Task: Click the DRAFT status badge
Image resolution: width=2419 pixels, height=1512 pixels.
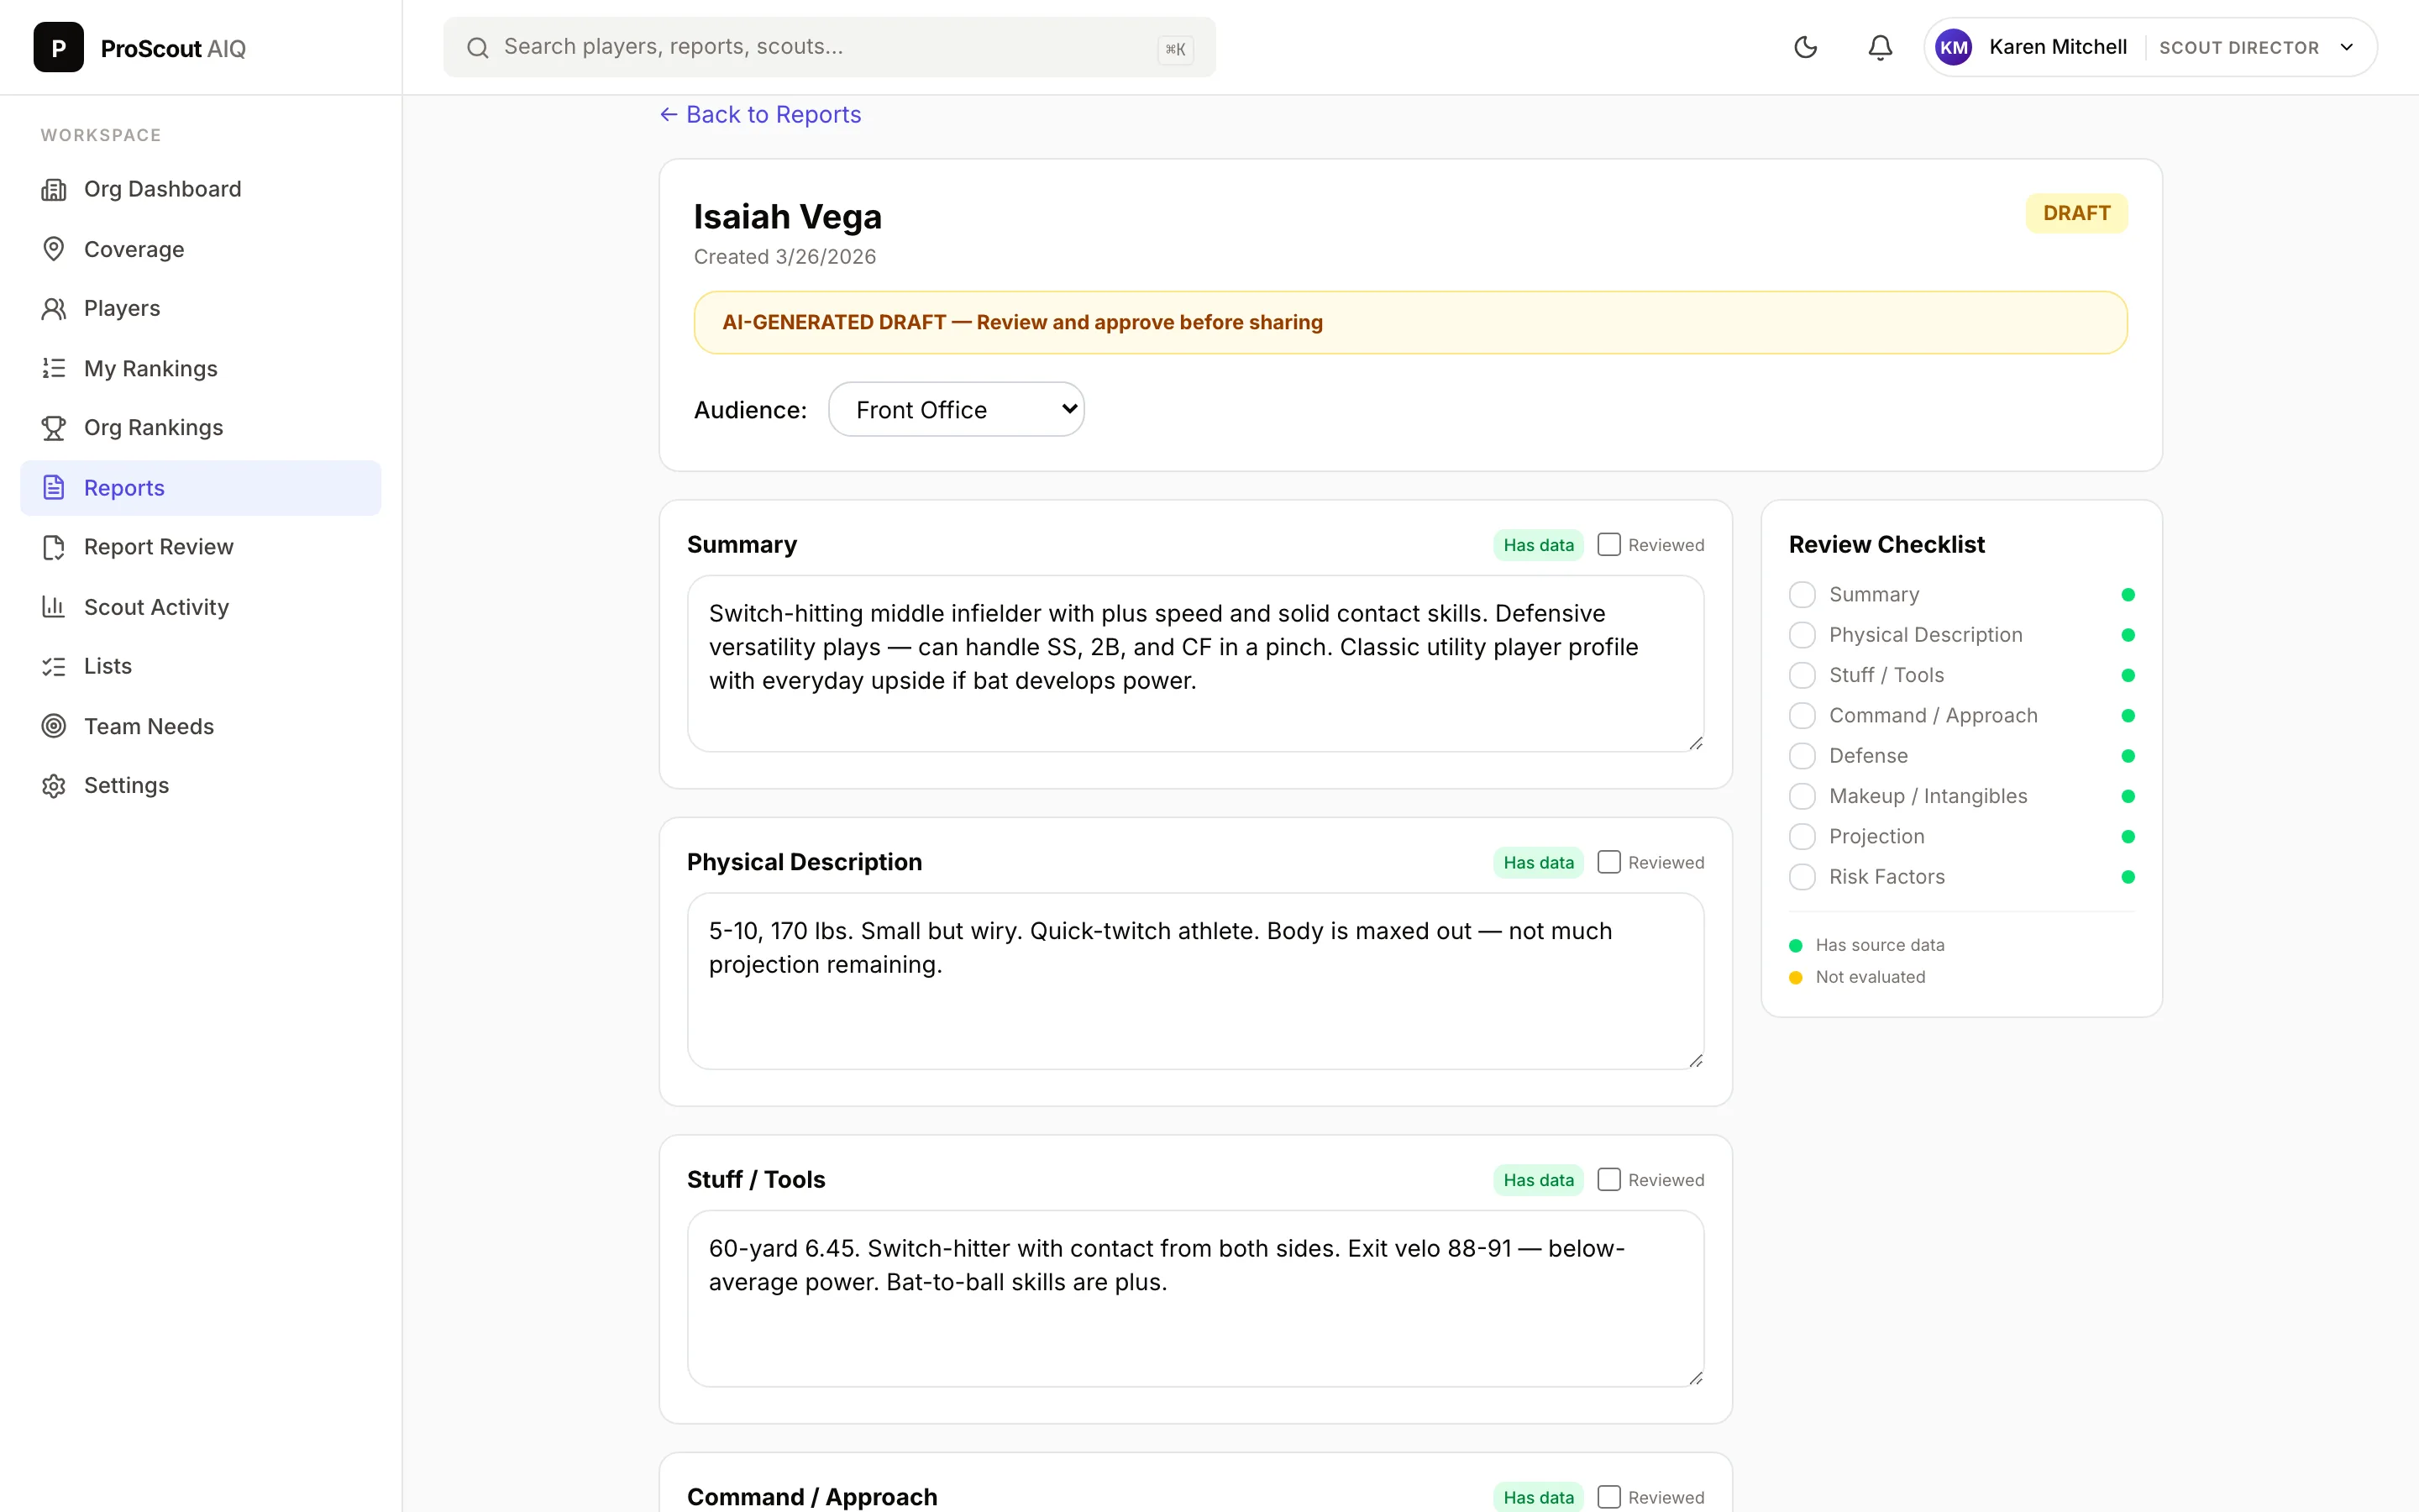Action: tap(2076, 213)
